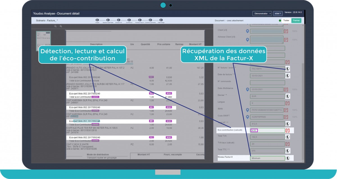The width and height of the screenshot is (337, 179).
Task: Click the Factur-X icon beside Devise
Action: [x=288, y=96]
